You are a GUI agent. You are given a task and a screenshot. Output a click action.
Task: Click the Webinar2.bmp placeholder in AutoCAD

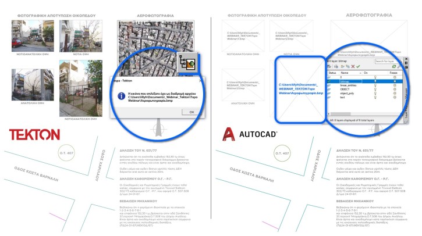[x=292, y=36]
